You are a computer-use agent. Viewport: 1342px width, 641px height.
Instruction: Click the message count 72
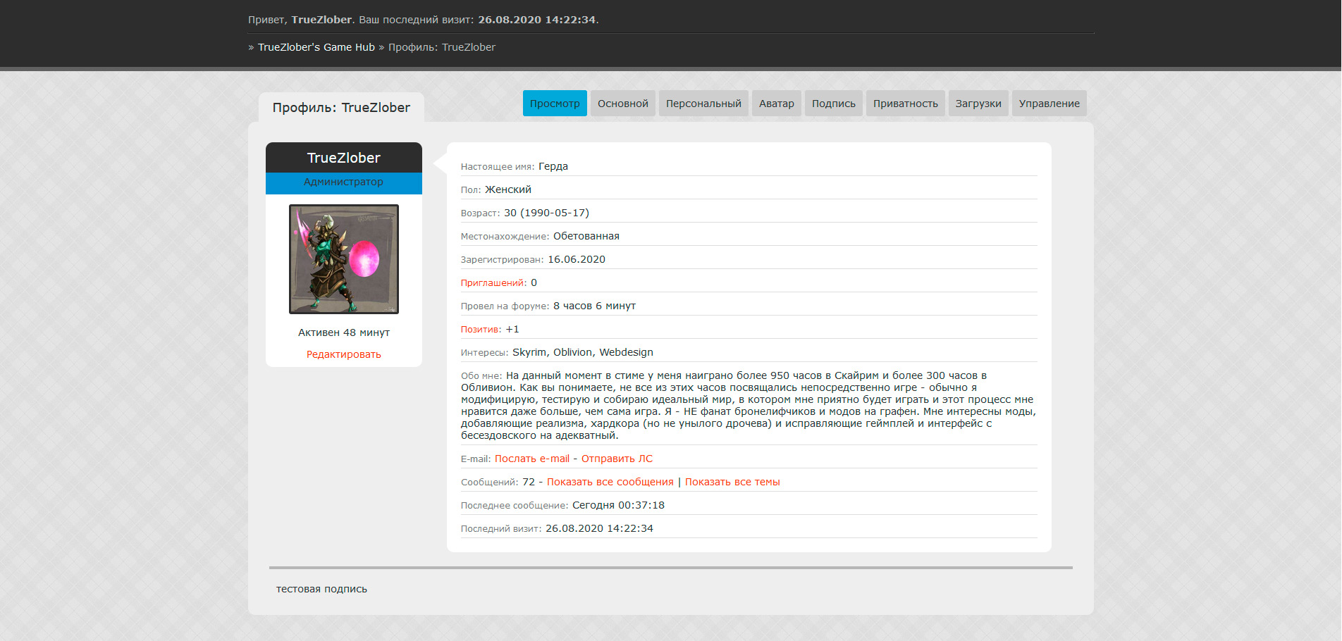(x=529, y=482)
